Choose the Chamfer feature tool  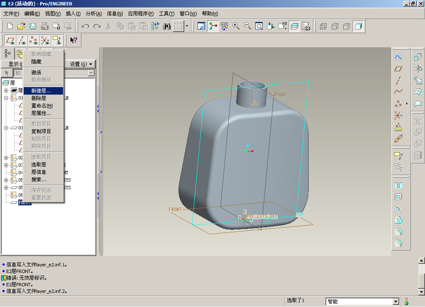398,244
